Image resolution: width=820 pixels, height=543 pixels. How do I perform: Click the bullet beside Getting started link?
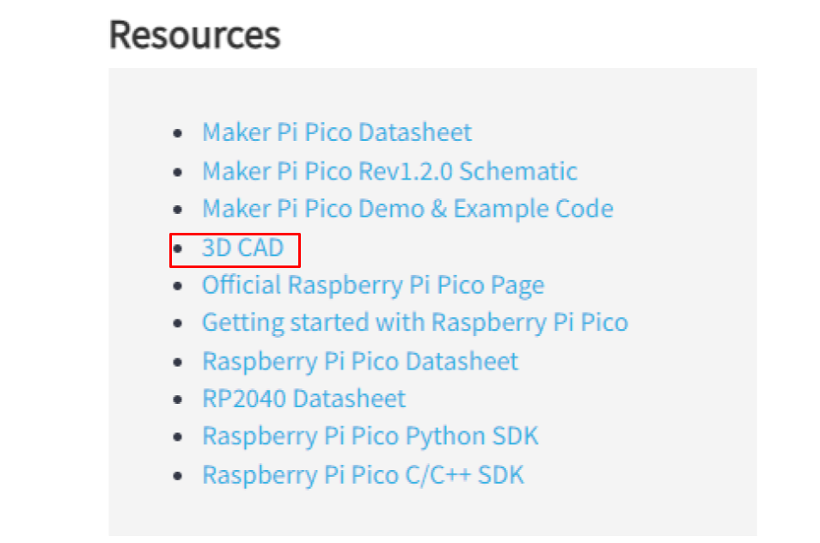click(178, 324)
